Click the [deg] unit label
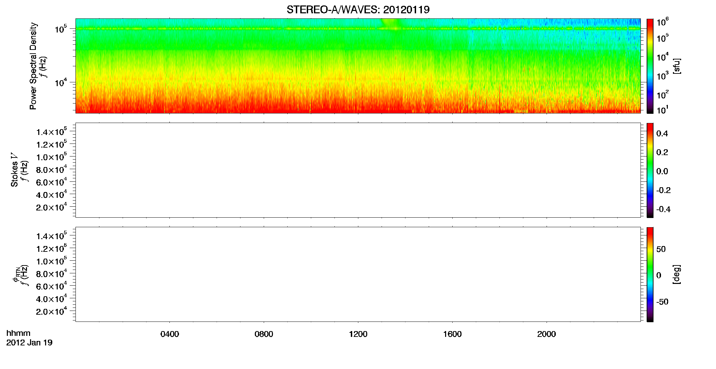This screenshot has height=369, width=716. [x=677, y=274]
